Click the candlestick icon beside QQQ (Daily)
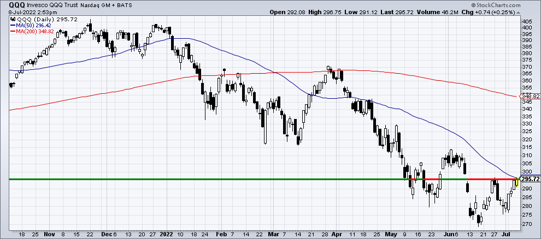 click(x=13, y=19)
